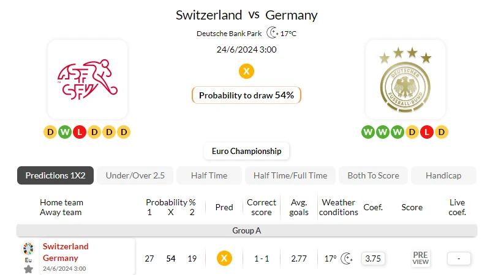490x275 pixels.
Task: Click the Germany DFB crest logo
Action: tap(405, 79)
